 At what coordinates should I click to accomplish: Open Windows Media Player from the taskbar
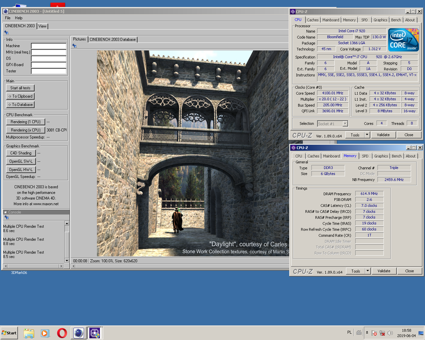45,333
